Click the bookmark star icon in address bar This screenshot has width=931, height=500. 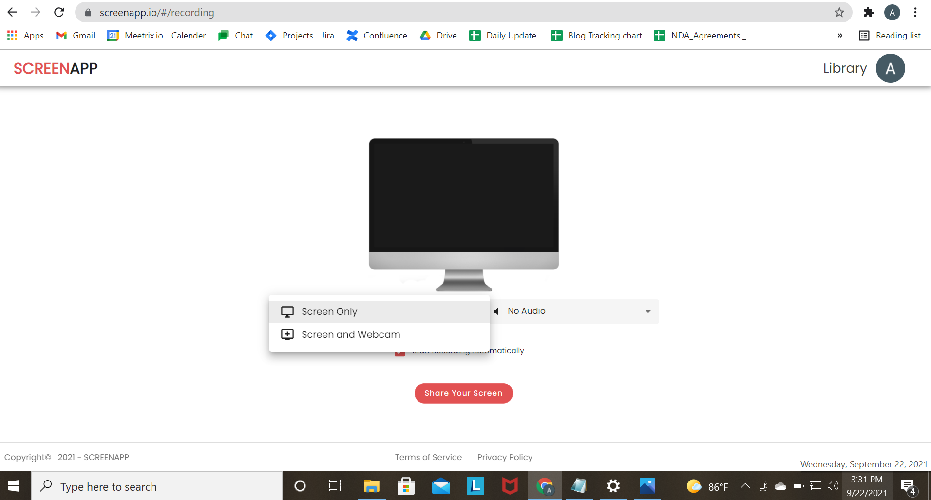click(x=839, y=13)
